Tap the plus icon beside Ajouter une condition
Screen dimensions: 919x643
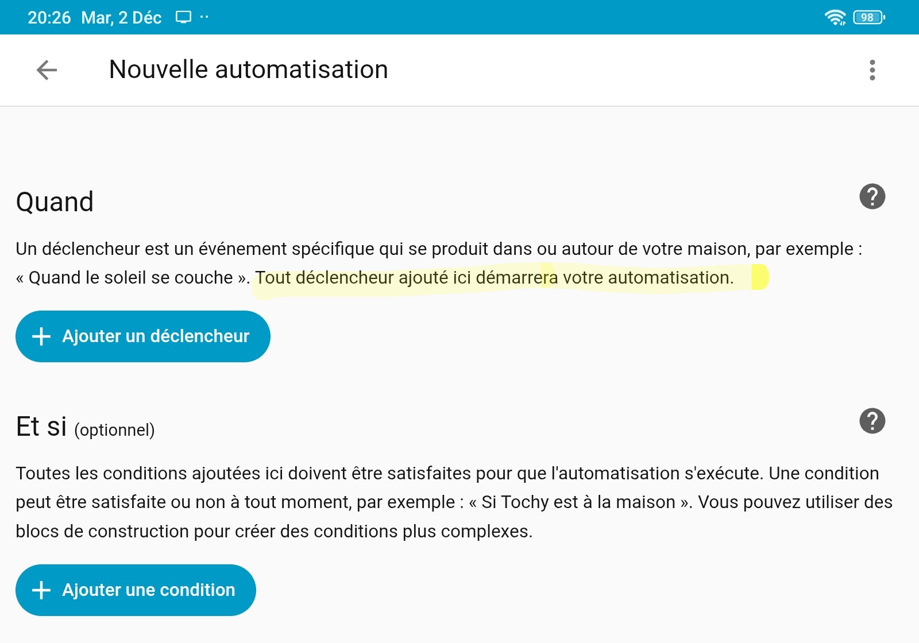click(41, 590)
